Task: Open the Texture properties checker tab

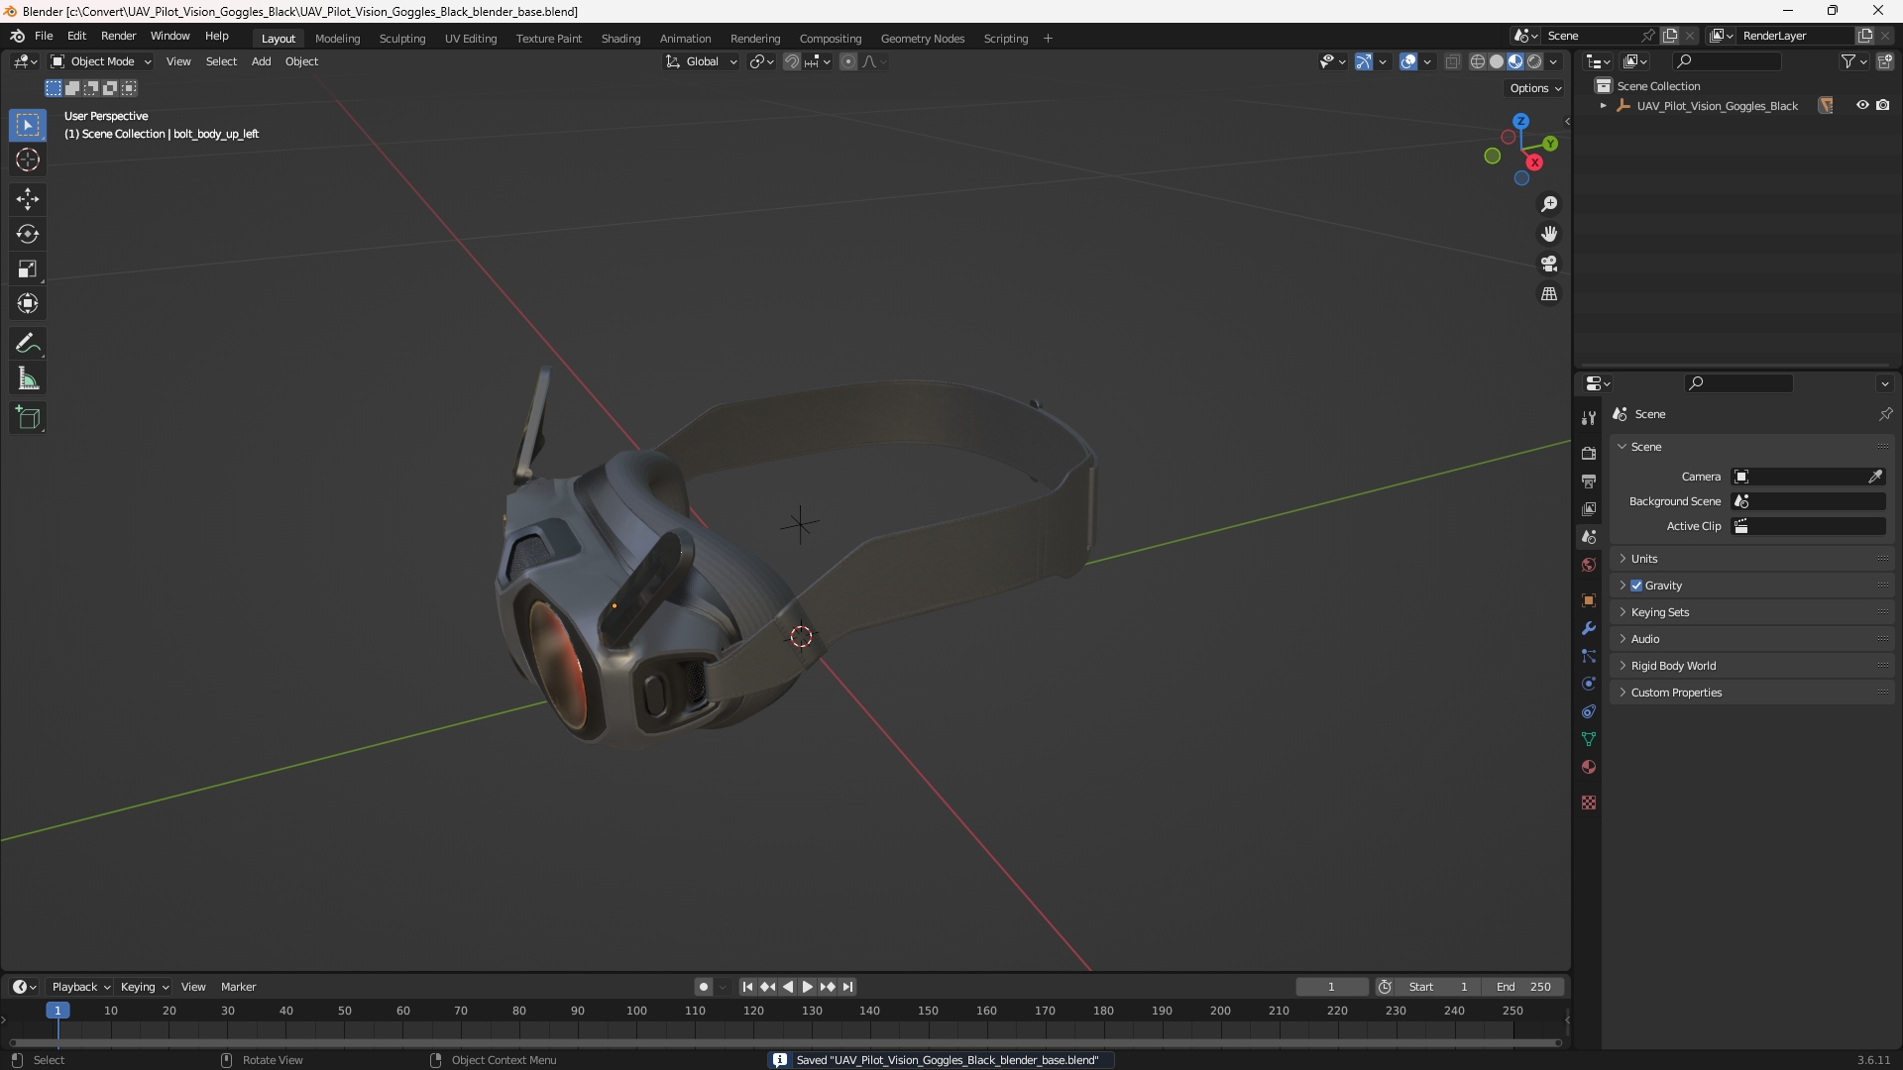Action: 1589,802
